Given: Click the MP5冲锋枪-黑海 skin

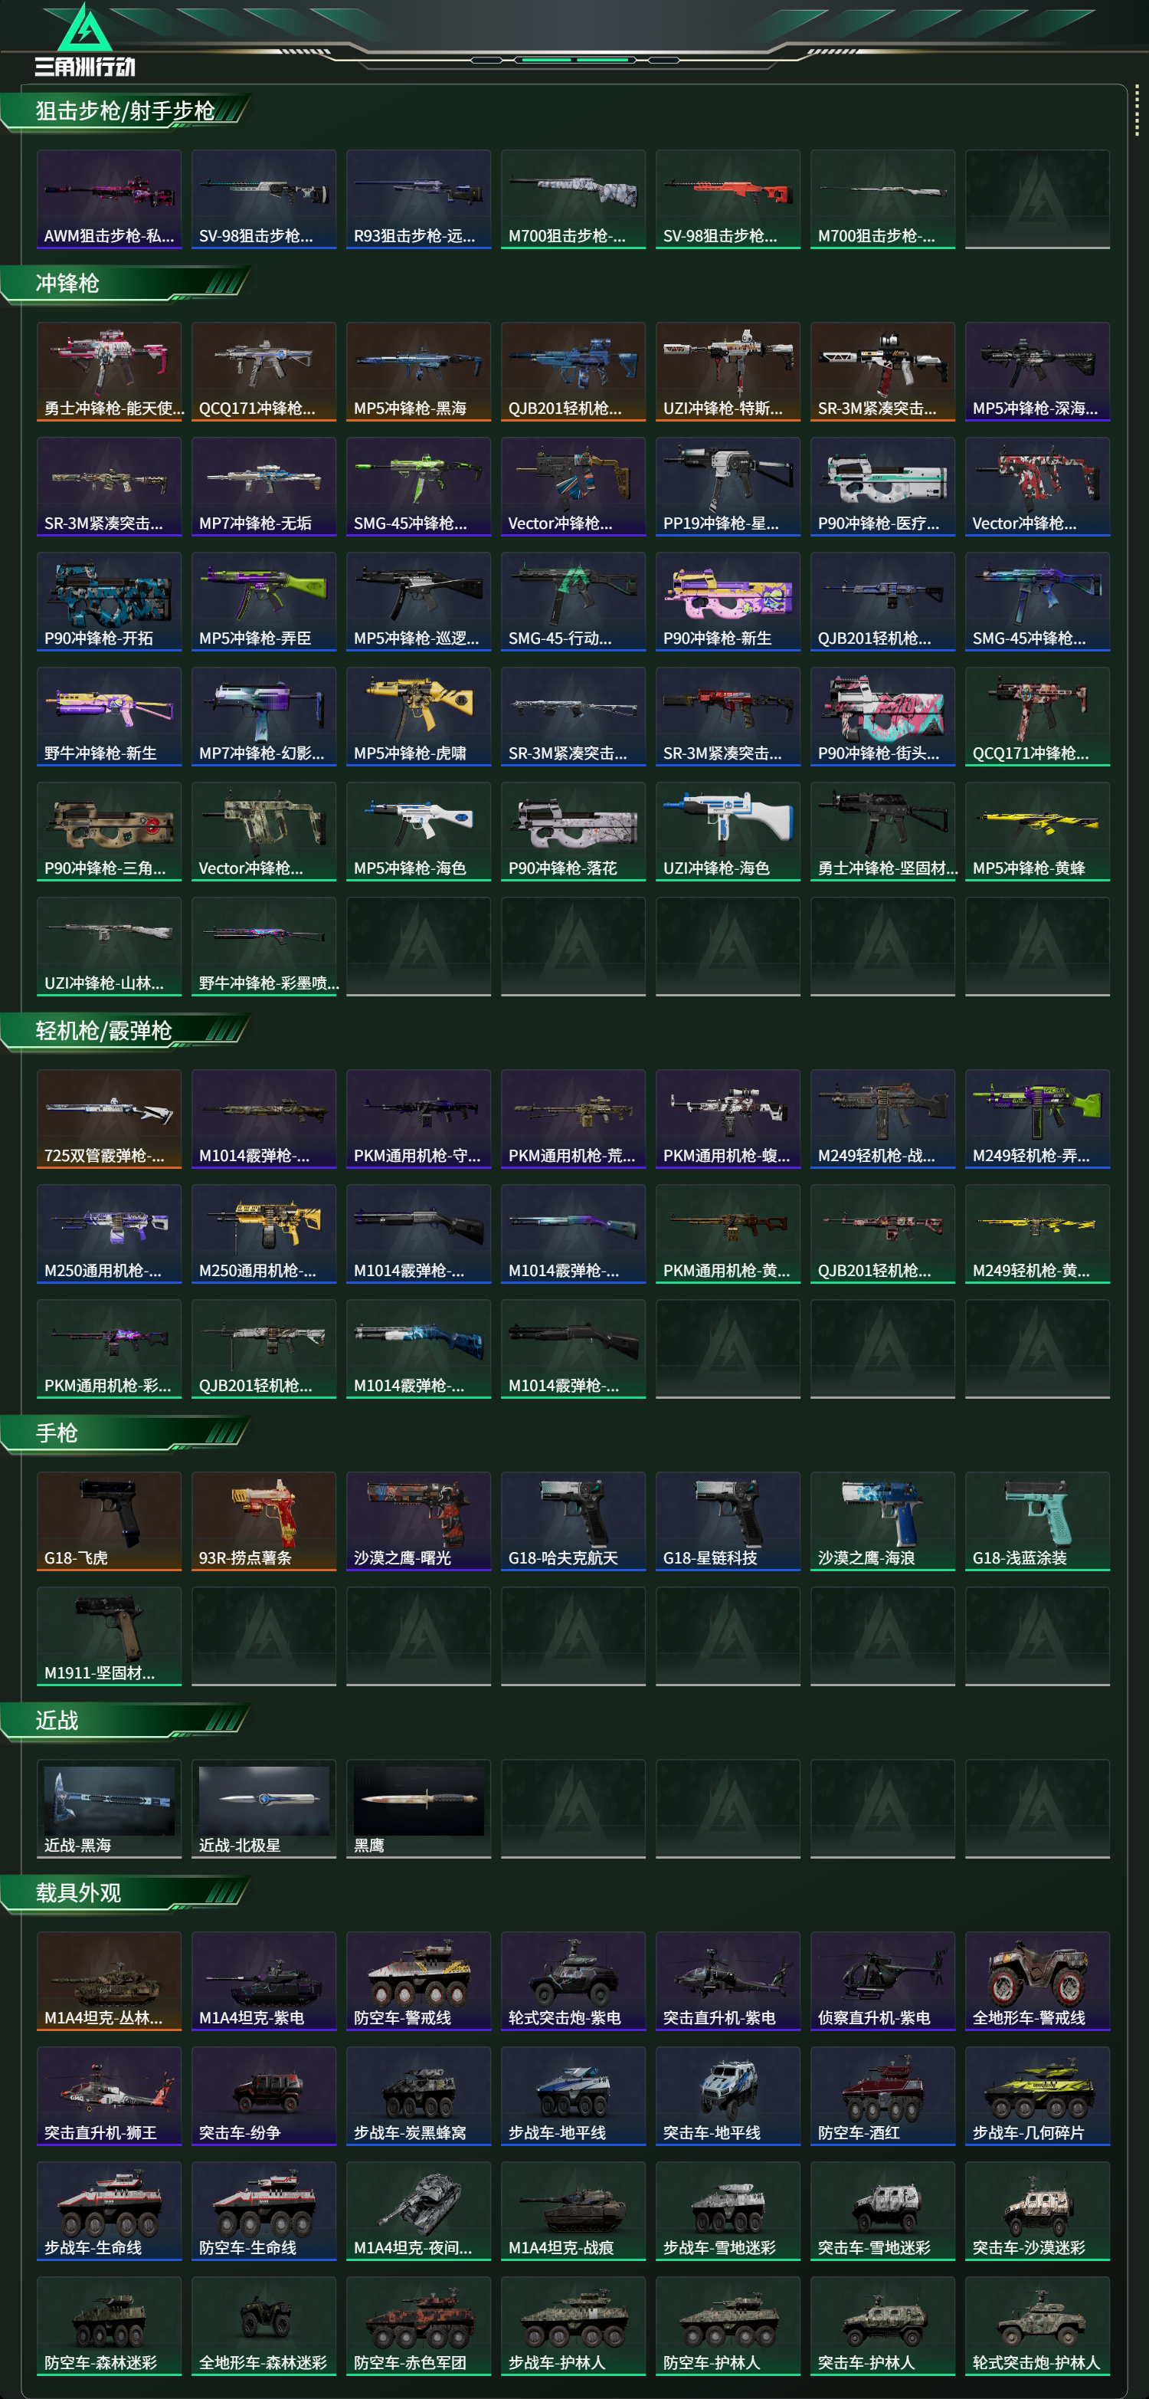Looking at the screenshot, I should pyautogui.click(x=419, y=372).
